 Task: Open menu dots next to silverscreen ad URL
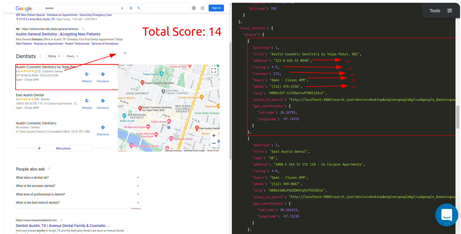83,29
